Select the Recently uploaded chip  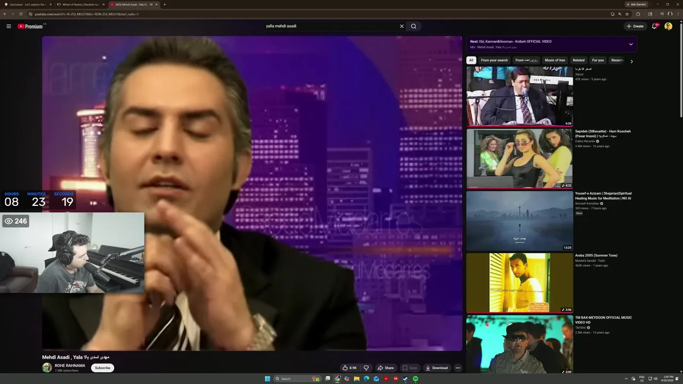pyautogui.click(x=618, y=60)
